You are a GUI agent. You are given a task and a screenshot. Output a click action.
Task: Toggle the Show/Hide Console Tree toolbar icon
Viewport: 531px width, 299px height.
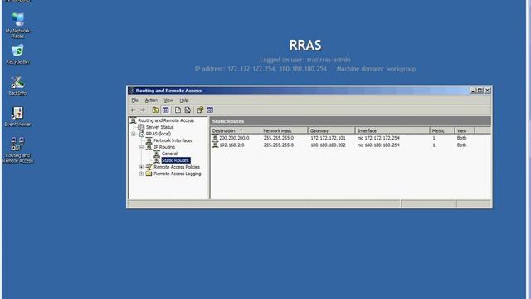(x=166, y=110)
